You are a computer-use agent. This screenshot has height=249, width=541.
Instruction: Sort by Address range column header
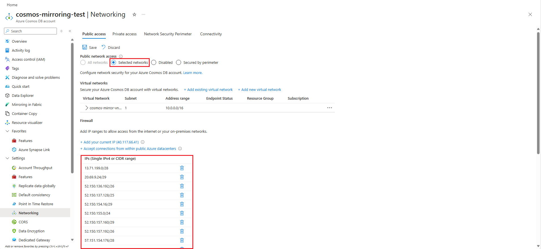(x=177, y=98)
